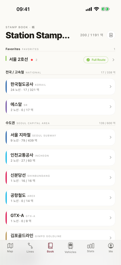121x265 pixels.
Task: Open the Stats bar chart icon
Action: (91, 246)
